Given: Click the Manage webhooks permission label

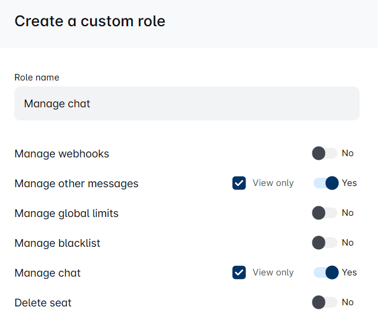Looking at the screenshot, I should coord(62,154).
